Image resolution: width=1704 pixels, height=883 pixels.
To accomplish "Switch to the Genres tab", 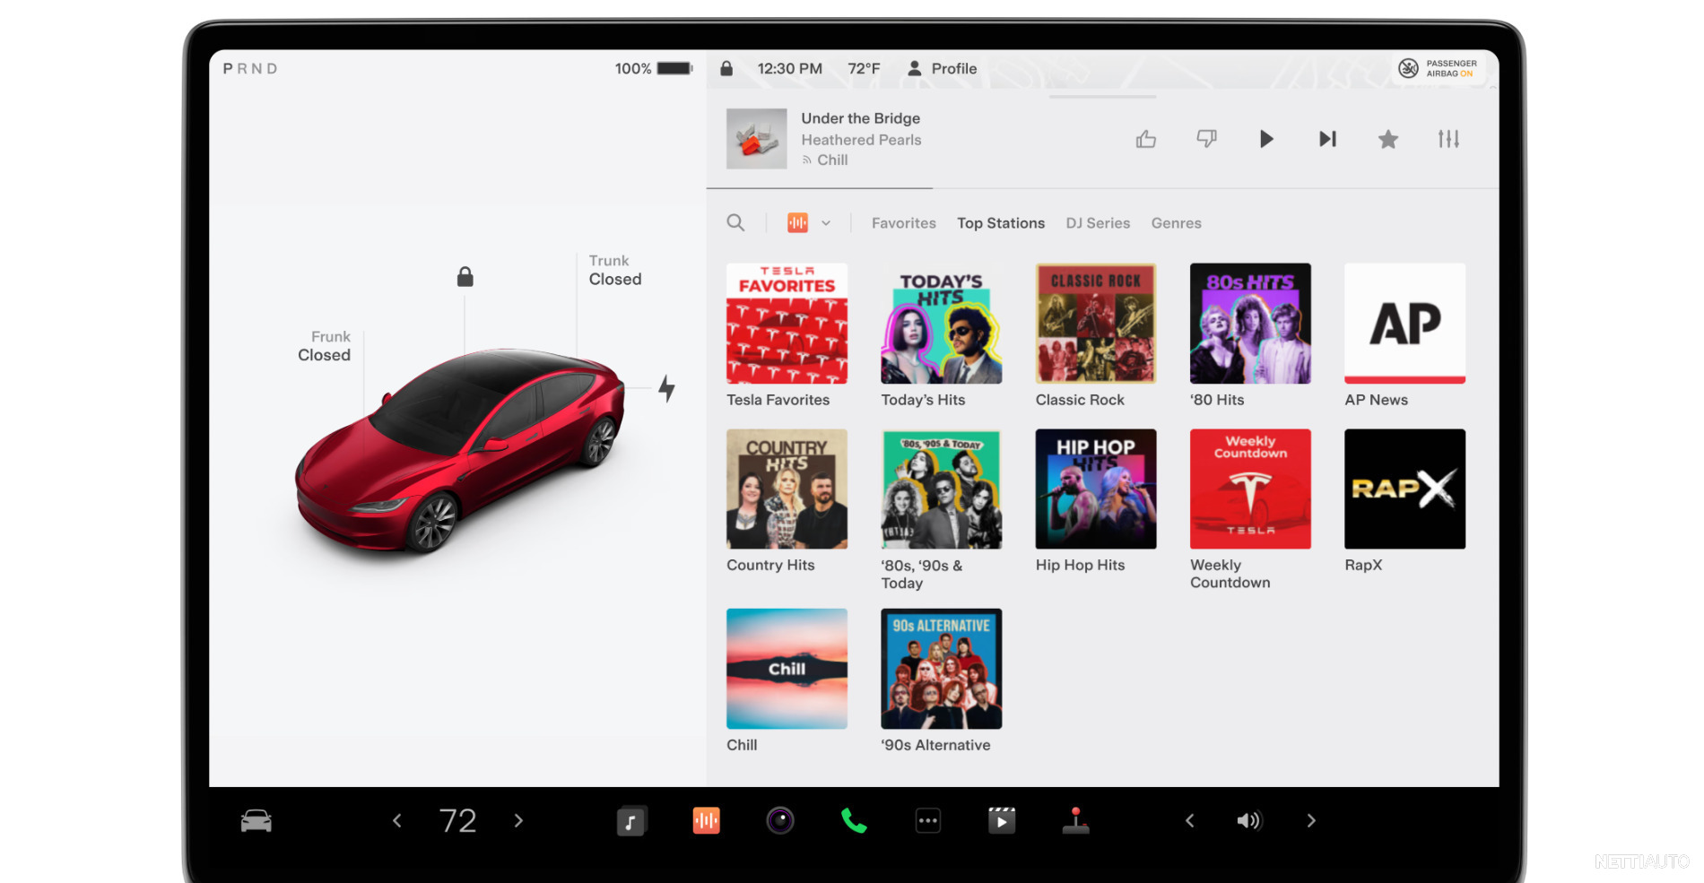I will click(x=1176, y=223).
